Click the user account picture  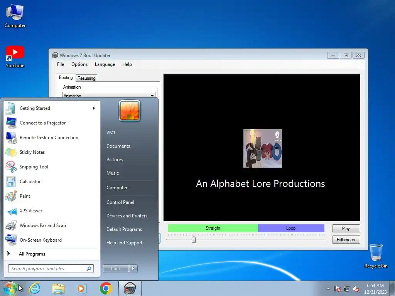pyautogui.click(x=130, y=111)
